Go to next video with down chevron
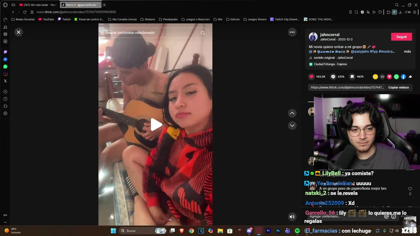Image resolution: width=420 pixels, height=236 pixels. pos(292,126)
